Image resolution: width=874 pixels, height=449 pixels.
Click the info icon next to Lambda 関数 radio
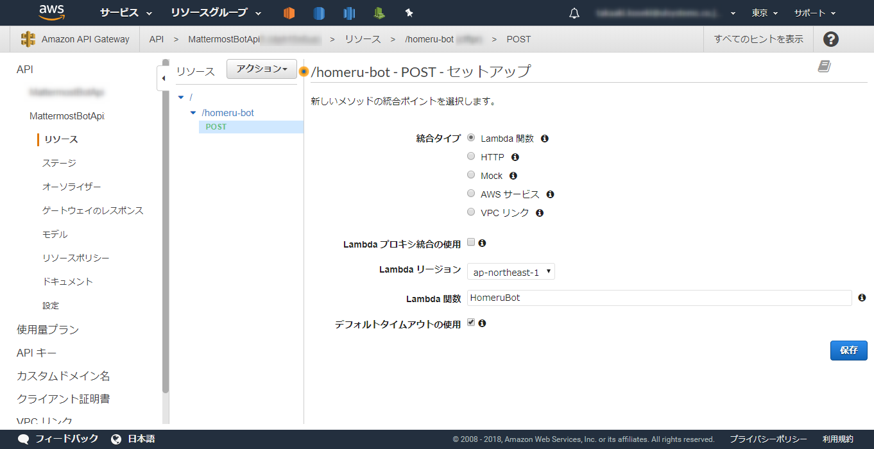544,138
